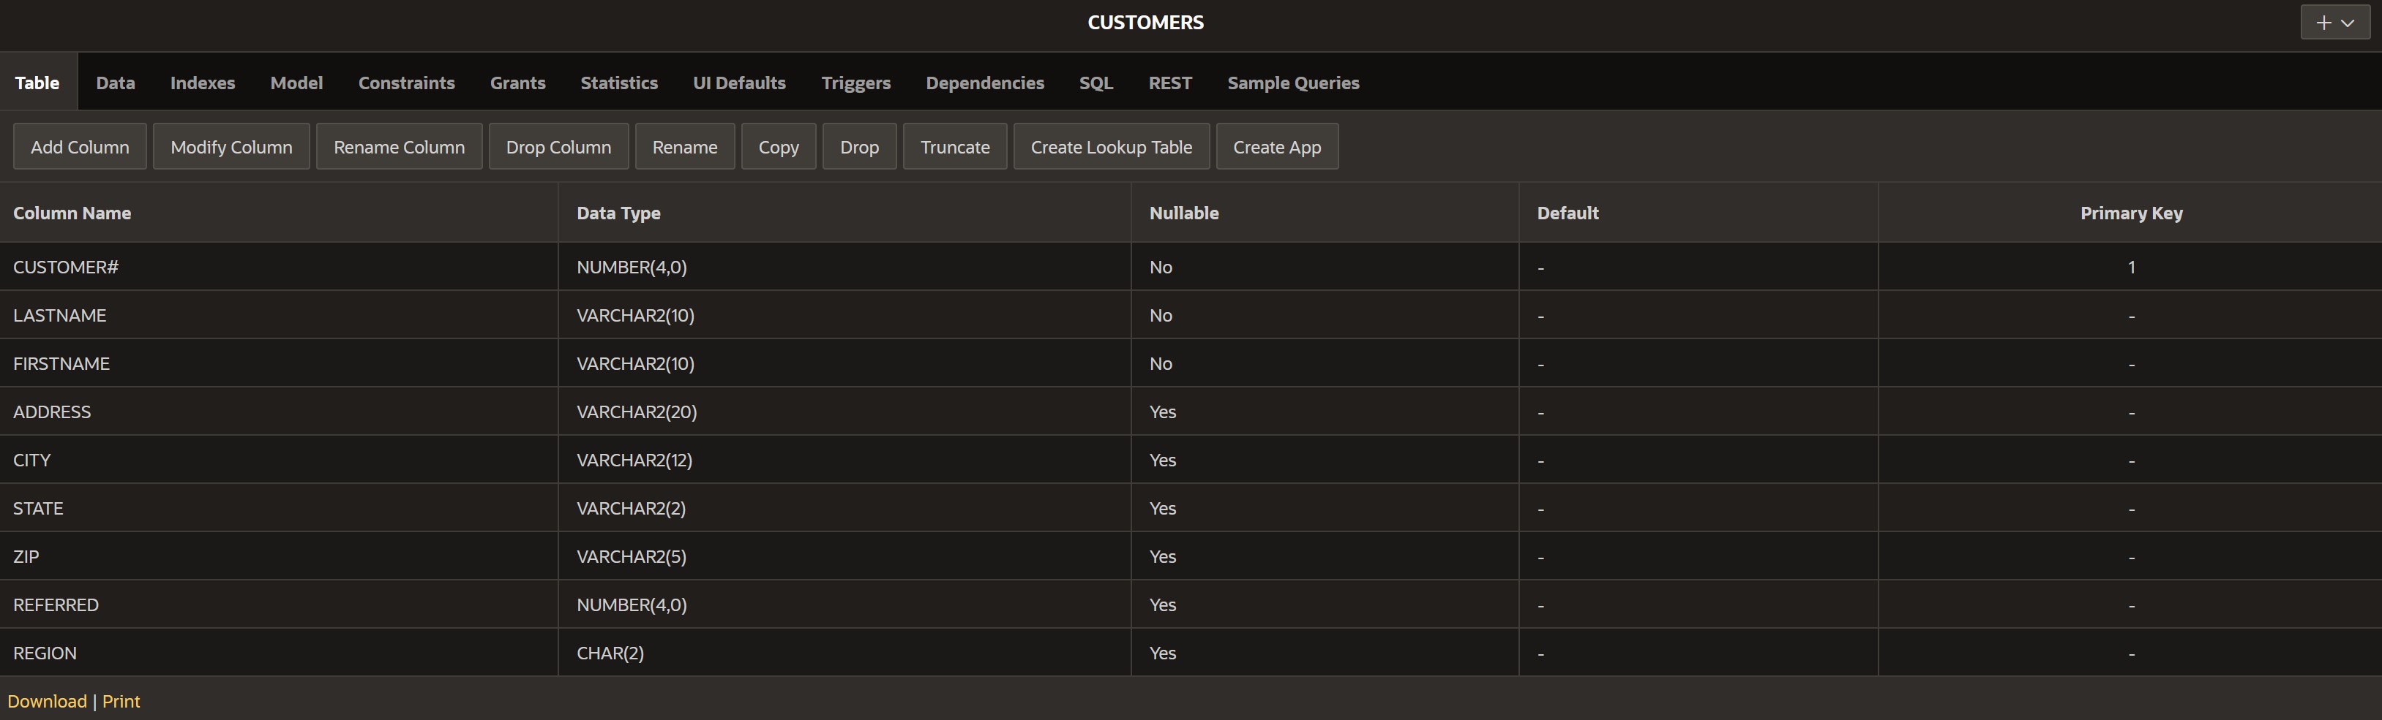The width and height of the screenshot is (2382, 720).
Task: Click the Drop Column button
Action: [558, 147]
